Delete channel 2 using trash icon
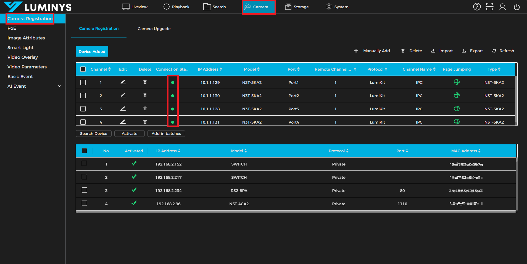This screenshot has height=264, width=527. point(145,95)
